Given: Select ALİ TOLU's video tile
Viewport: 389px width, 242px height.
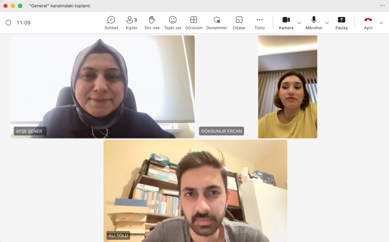Looking at the screenshot, I should pos(195,191).
